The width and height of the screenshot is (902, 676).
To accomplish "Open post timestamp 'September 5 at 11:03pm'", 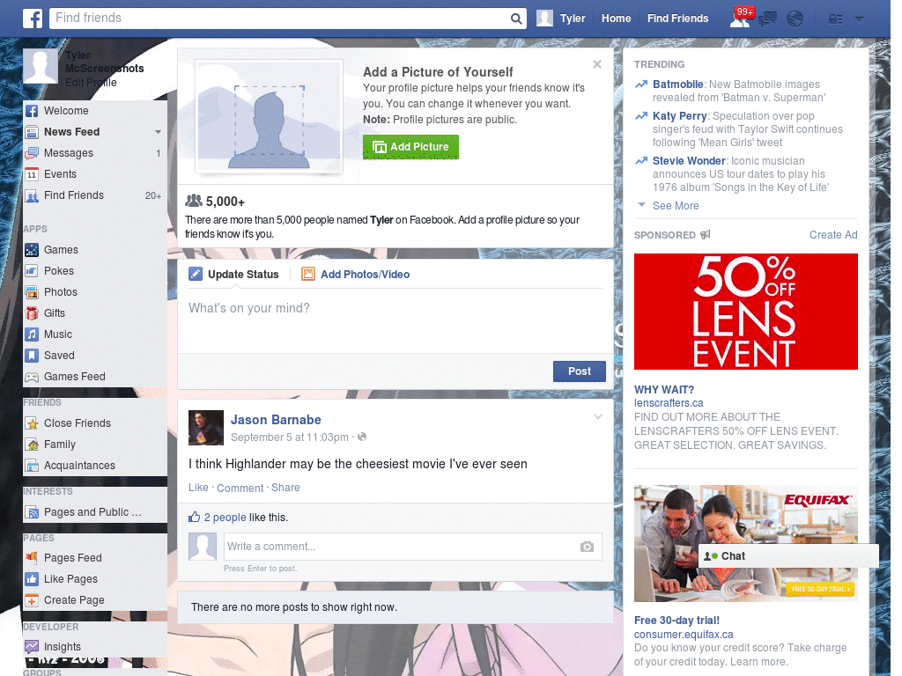I will 289,437.
